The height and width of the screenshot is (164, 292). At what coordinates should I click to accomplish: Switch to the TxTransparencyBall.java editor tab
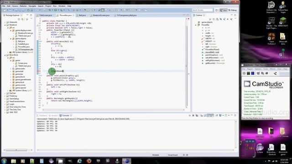coord(127,15)
